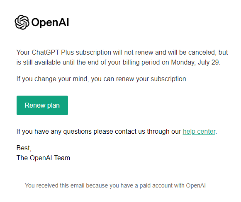241x202 pixels.
Task: Click the 'If you change your mind' sentence
Action: pyautogui.click(x=52, y=79)
